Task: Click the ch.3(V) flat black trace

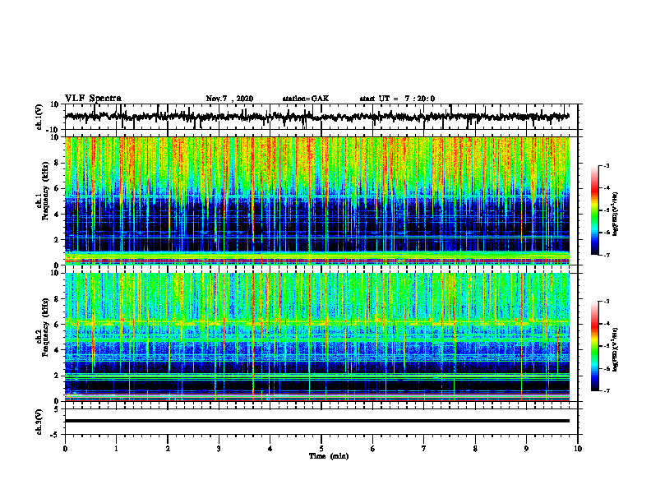Action: [317, 421]
